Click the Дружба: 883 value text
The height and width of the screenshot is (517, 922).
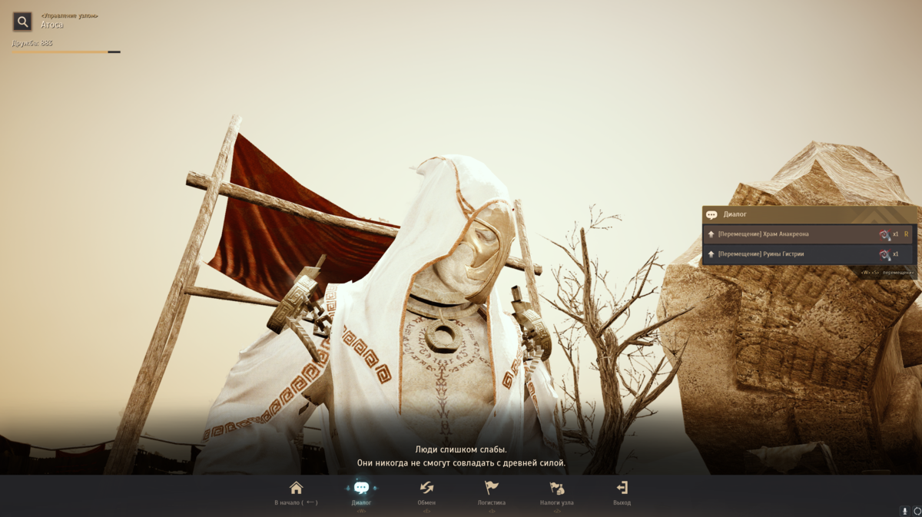click(x=32, y=43)
